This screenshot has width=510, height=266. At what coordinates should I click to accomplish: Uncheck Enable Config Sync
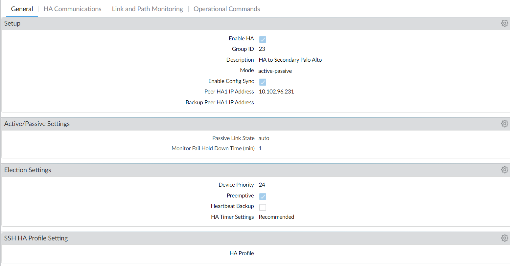[x=263, y=82]
